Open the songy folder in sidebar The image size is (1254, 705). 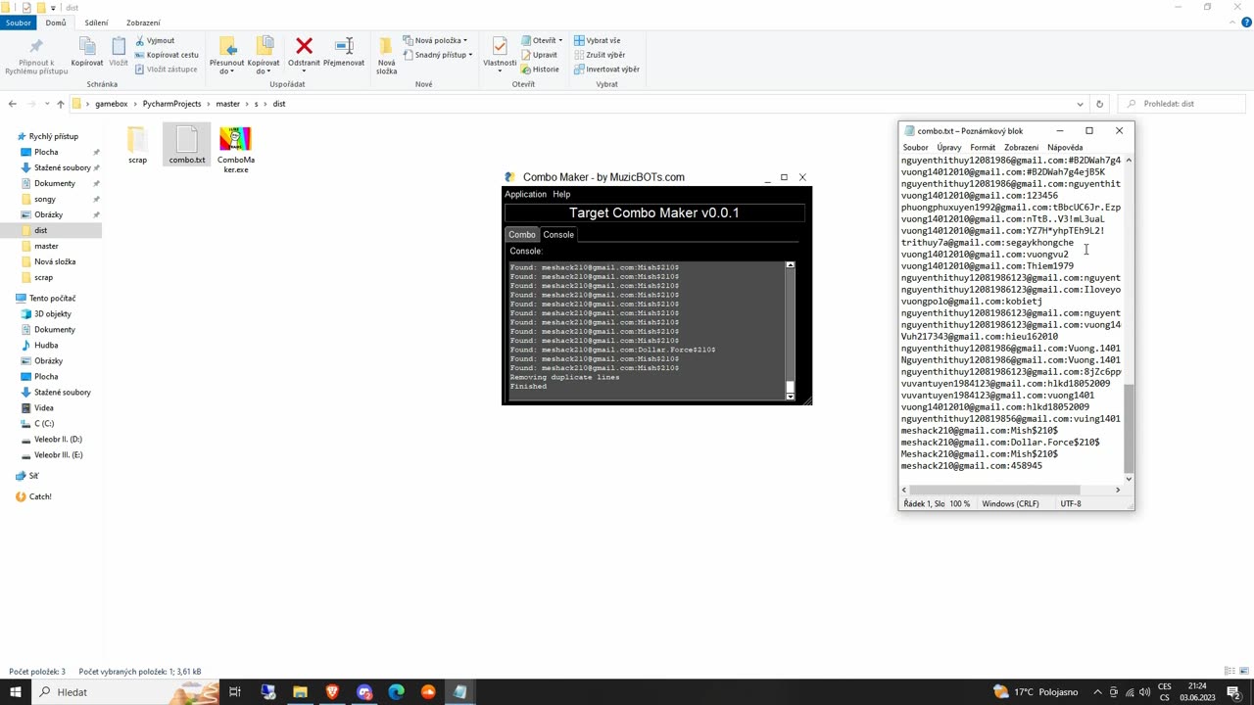pos(45,199)
